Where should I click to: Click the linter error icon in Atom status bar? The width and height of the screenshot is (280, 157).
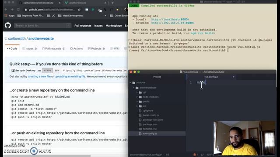pos(195,155)
